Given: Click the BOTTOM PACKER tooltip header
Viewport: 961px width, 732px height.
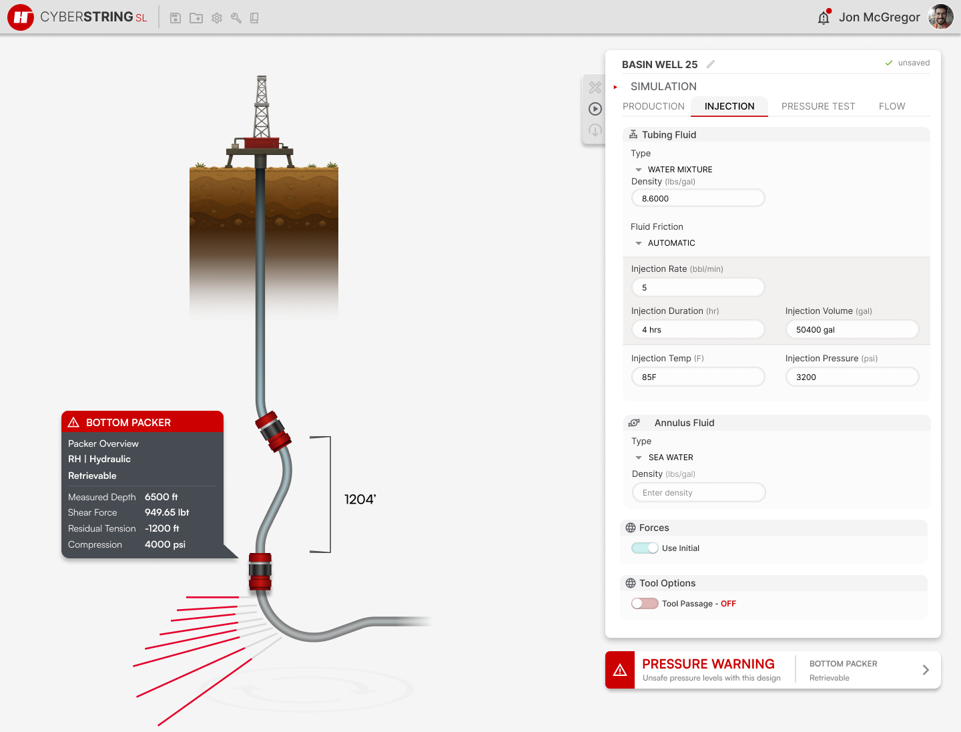Looking at the screenshot, I should click(142, 422).
